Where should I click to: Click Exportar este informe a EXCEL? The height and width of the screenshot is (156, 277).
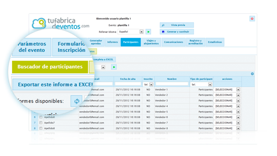point(53,84)
